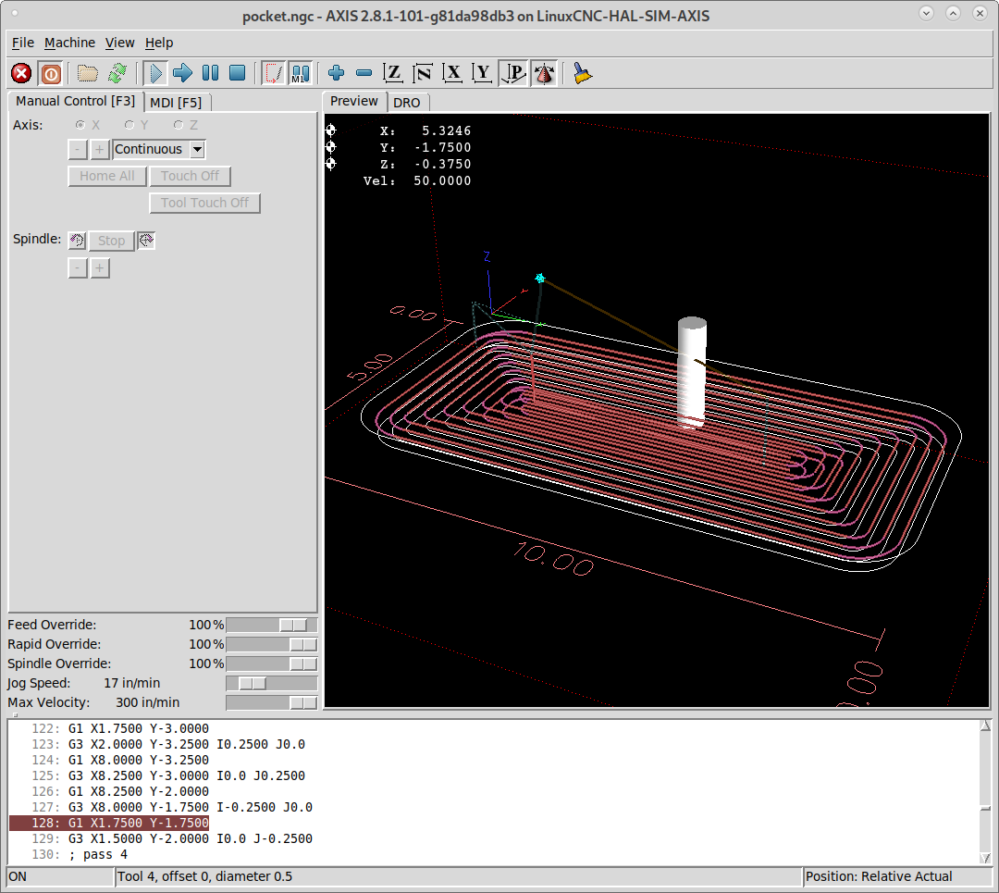999x893 pixels.
Task: Clear live plot broom icon
Action: [582, 73]
